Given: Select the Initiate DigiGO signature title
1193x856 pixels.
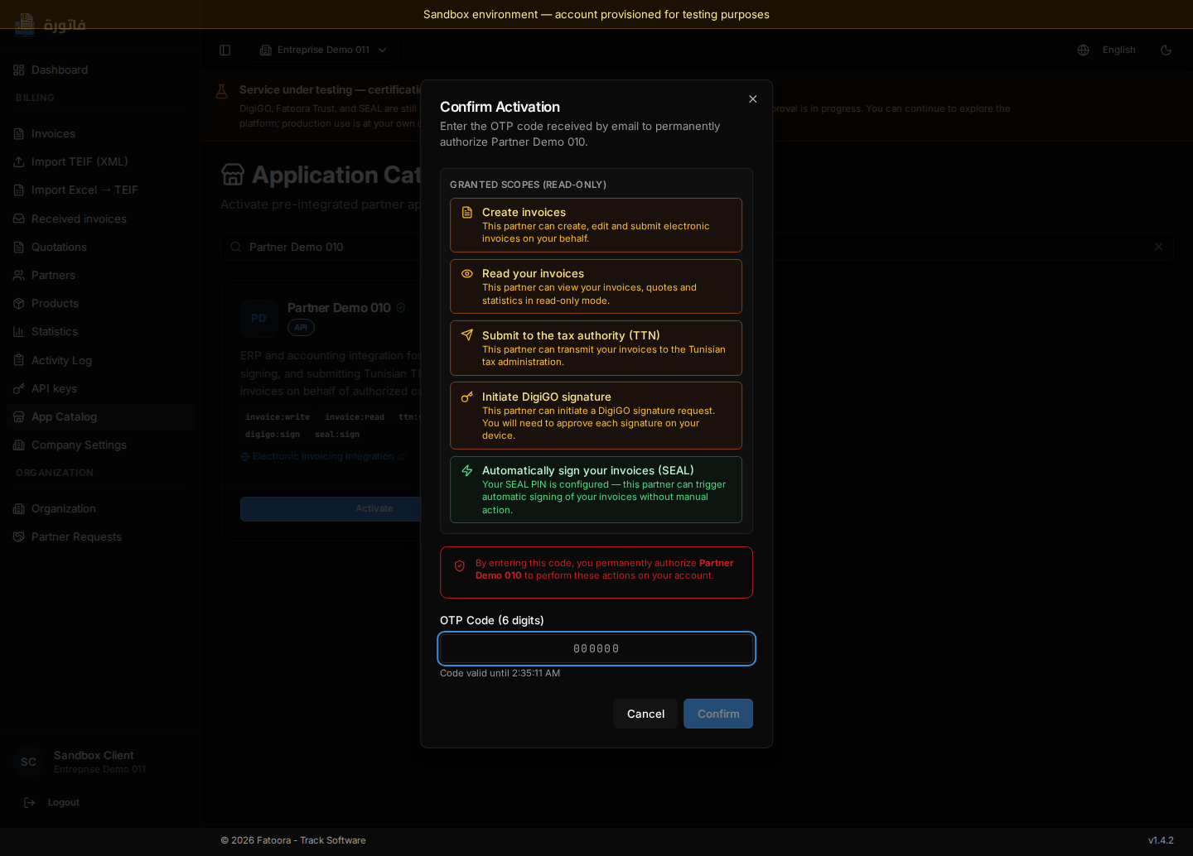Looking at the screenshot, I should point(547,397).
